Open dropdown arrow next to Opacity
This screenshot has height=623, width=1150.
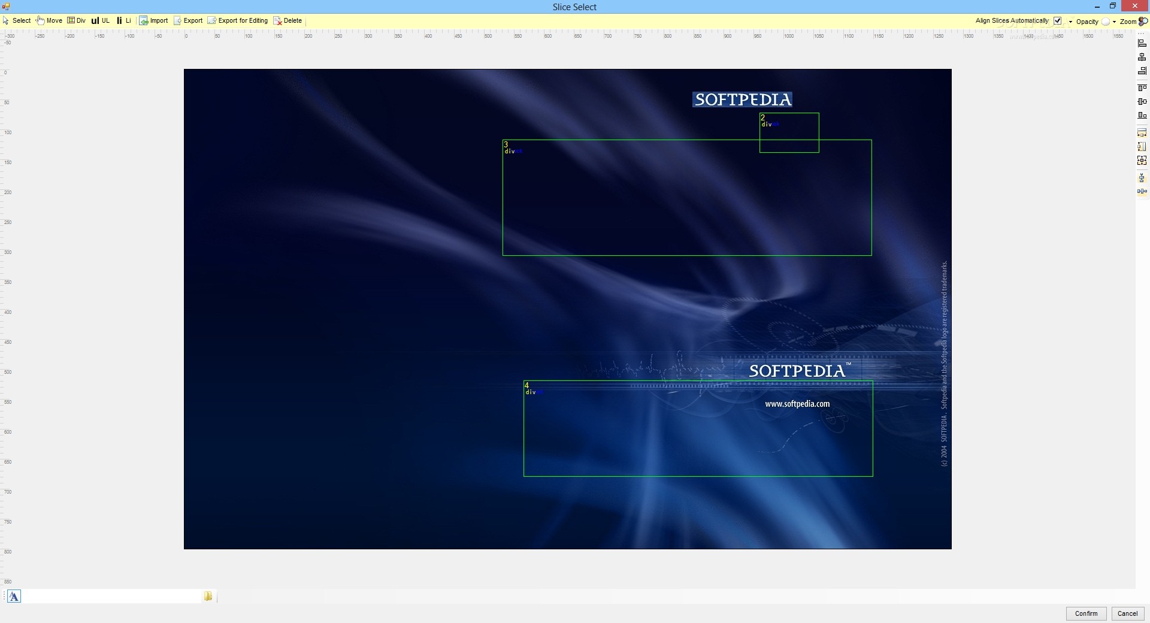point(1114,22)
